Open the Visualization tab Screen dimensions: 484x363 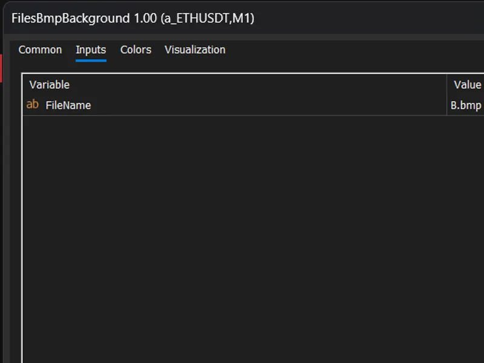point(195,50)
